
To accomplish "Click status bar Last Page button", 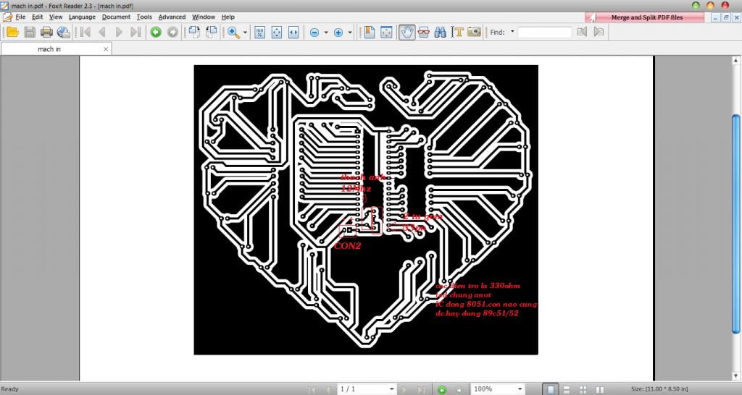I will [x=420, y=389].
